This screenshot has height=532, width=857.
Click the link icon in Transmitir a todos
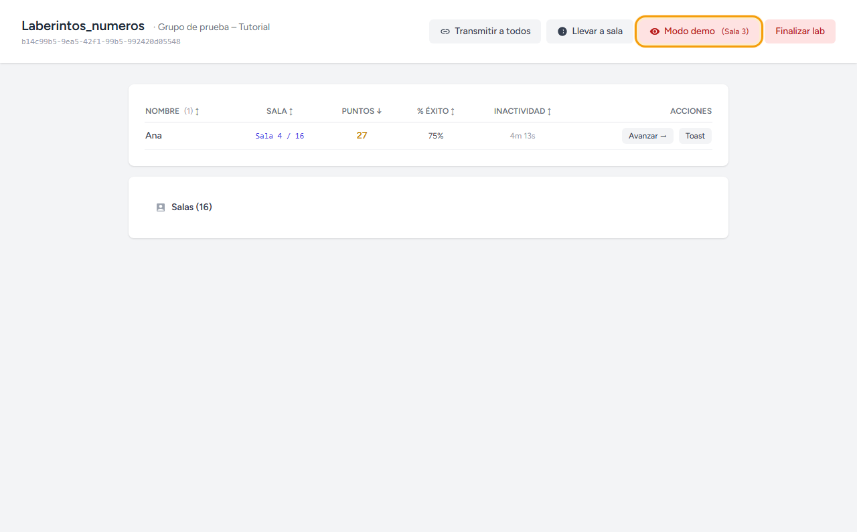[x=445, y=31]
